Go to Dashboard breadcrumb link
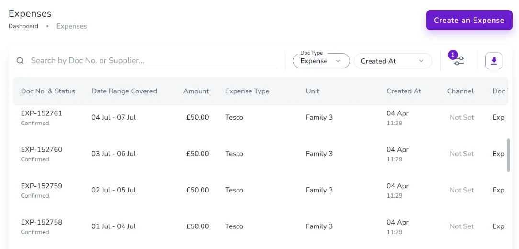Viewport: 519px width, 249px height. pyautogui.click(x=23, y=26)
